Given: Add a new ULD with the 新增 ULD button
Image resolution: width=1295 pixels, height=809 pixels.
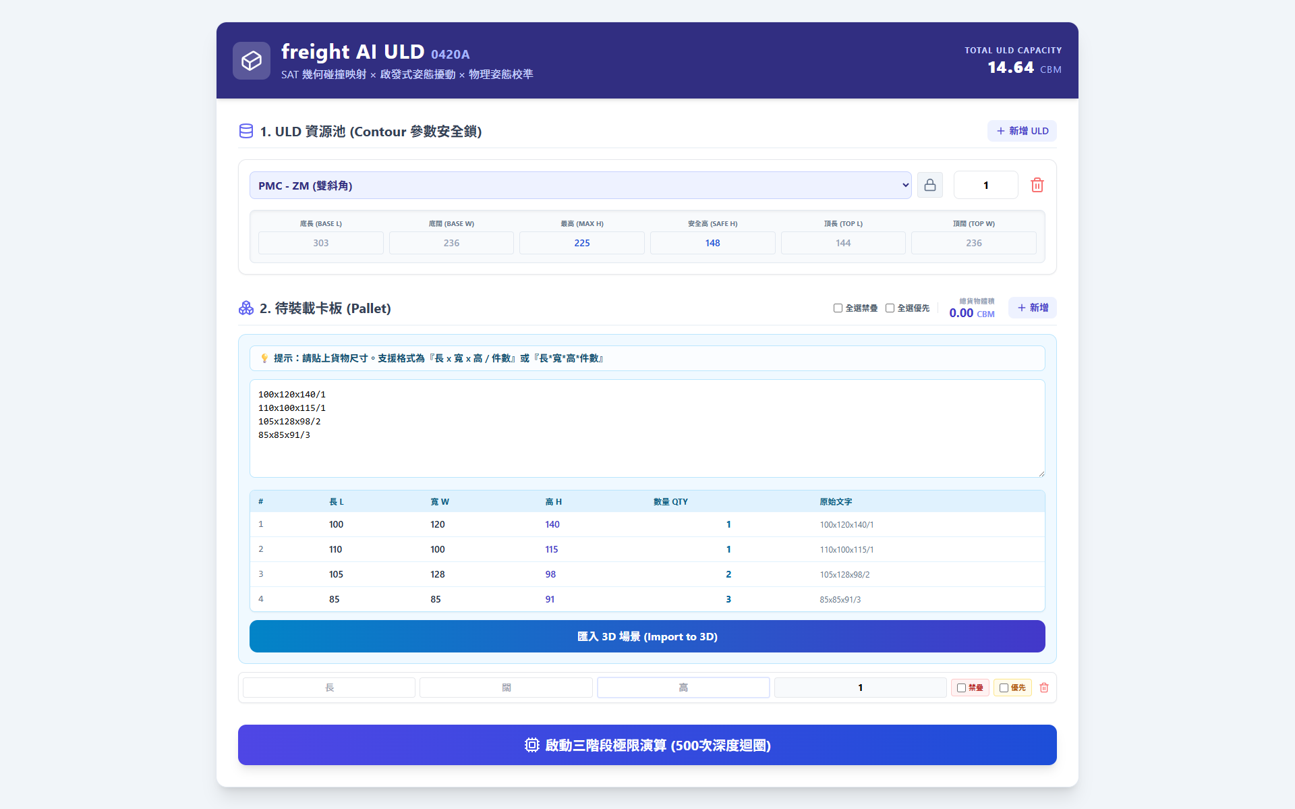Looking at the screenshot, I should tap(1022, 131).
